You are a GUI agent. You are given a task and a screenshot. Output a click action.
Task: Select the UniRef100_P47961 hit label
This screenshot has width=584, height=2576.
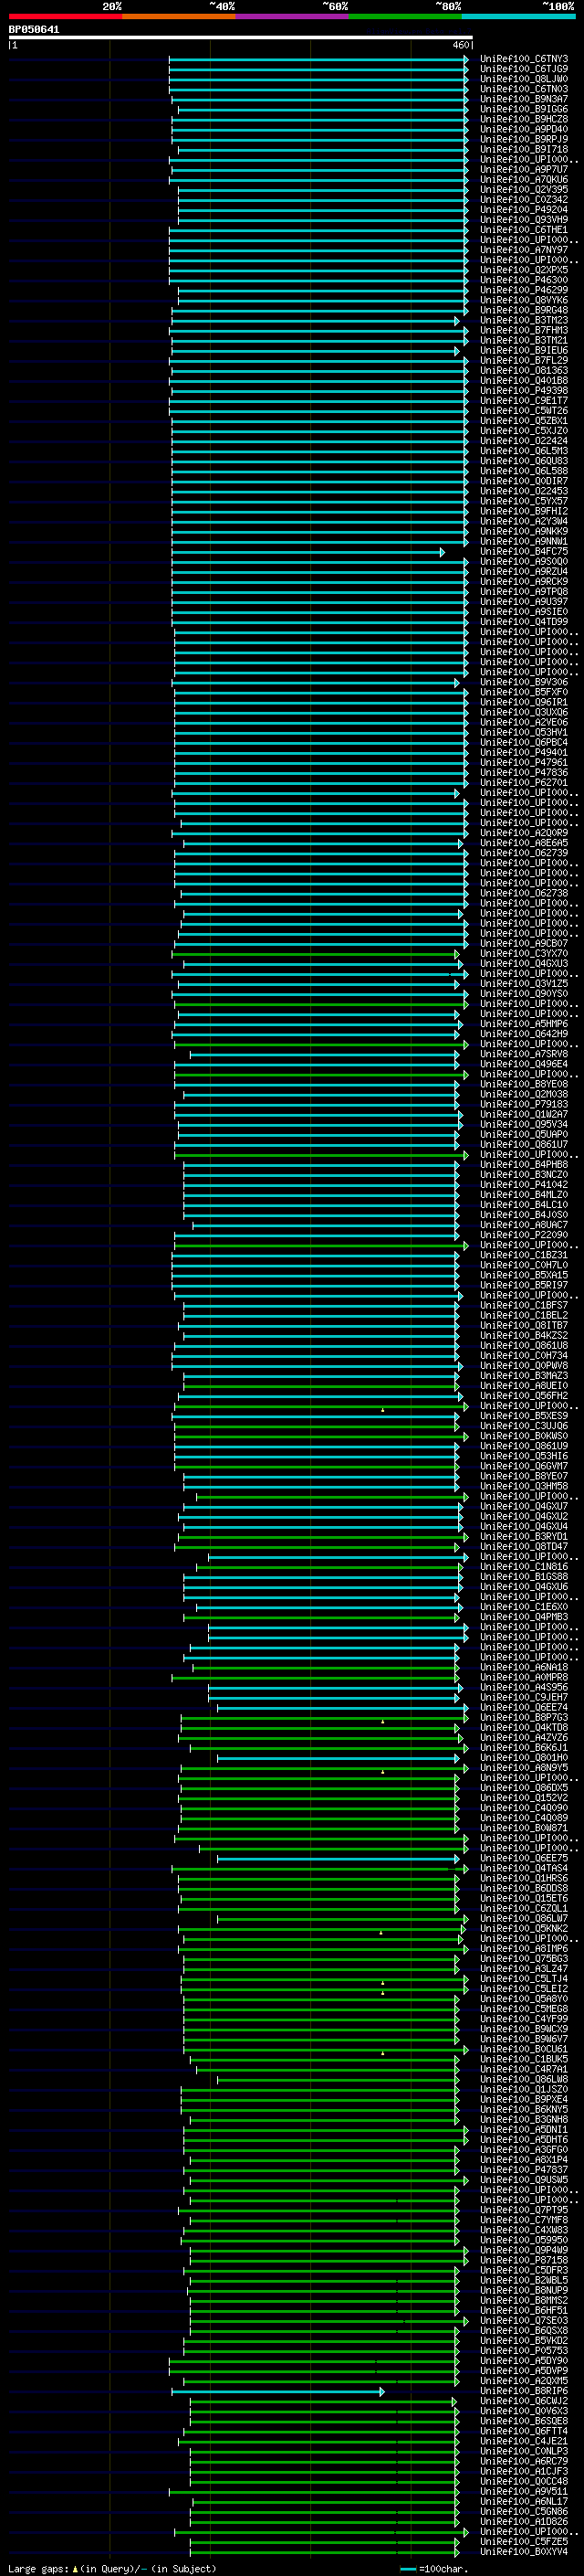point(524,763)
